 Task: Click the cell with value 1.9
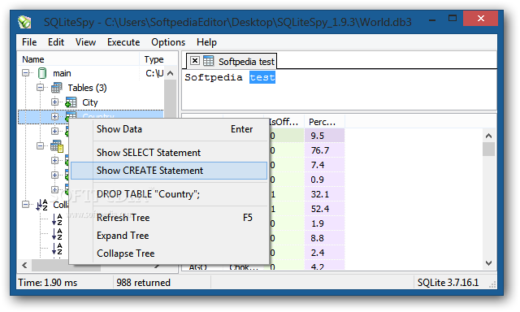pyautogui.click(x=324, y=223)
